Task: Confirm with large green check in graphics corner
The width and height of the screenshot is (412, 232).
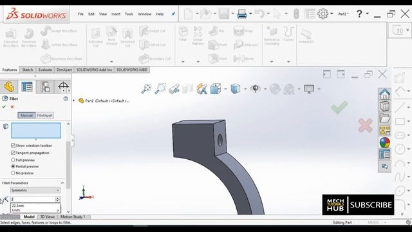Action: point(339,107)
